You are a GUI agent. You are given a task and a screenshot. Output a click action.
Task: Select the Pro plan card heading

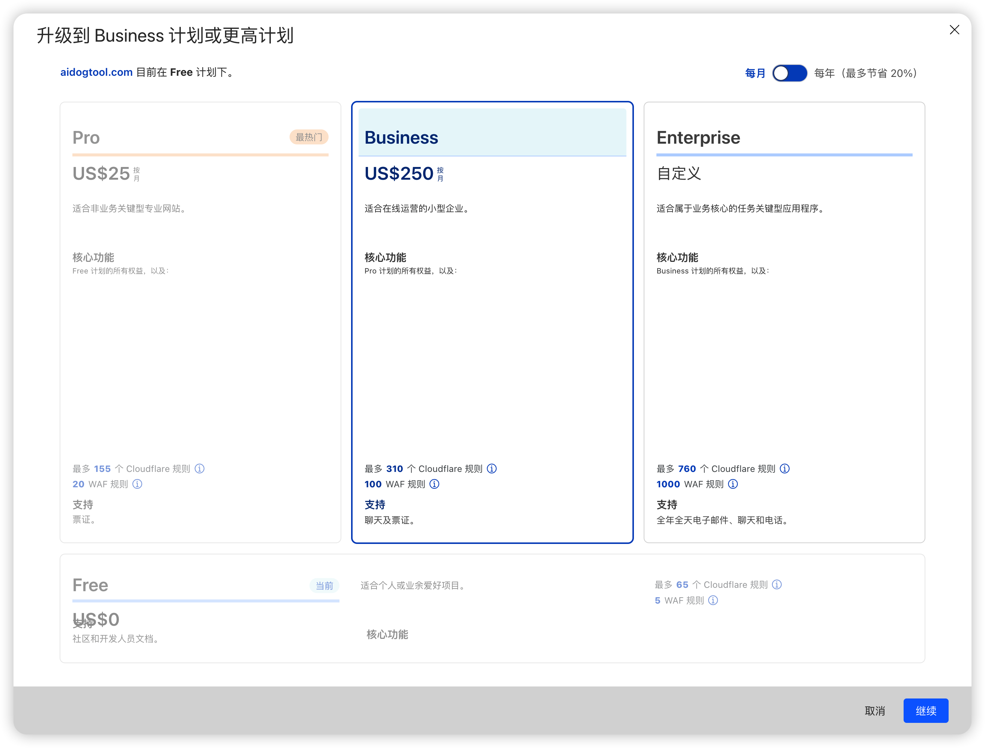[x=86, y=138]
